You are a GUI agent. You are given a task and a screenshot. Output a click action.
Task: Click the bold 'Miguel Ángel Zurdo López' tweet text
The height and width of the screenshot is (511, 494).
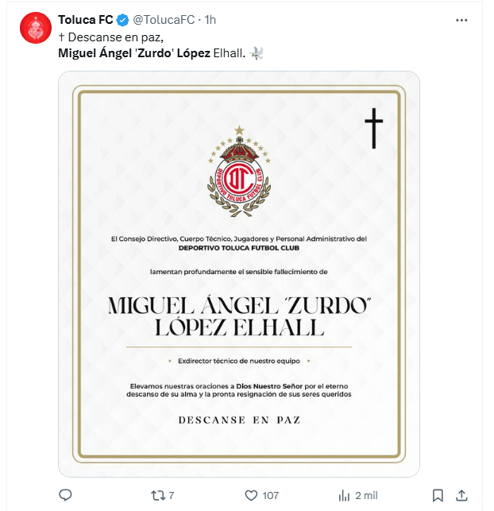click(x=134, y=53)
